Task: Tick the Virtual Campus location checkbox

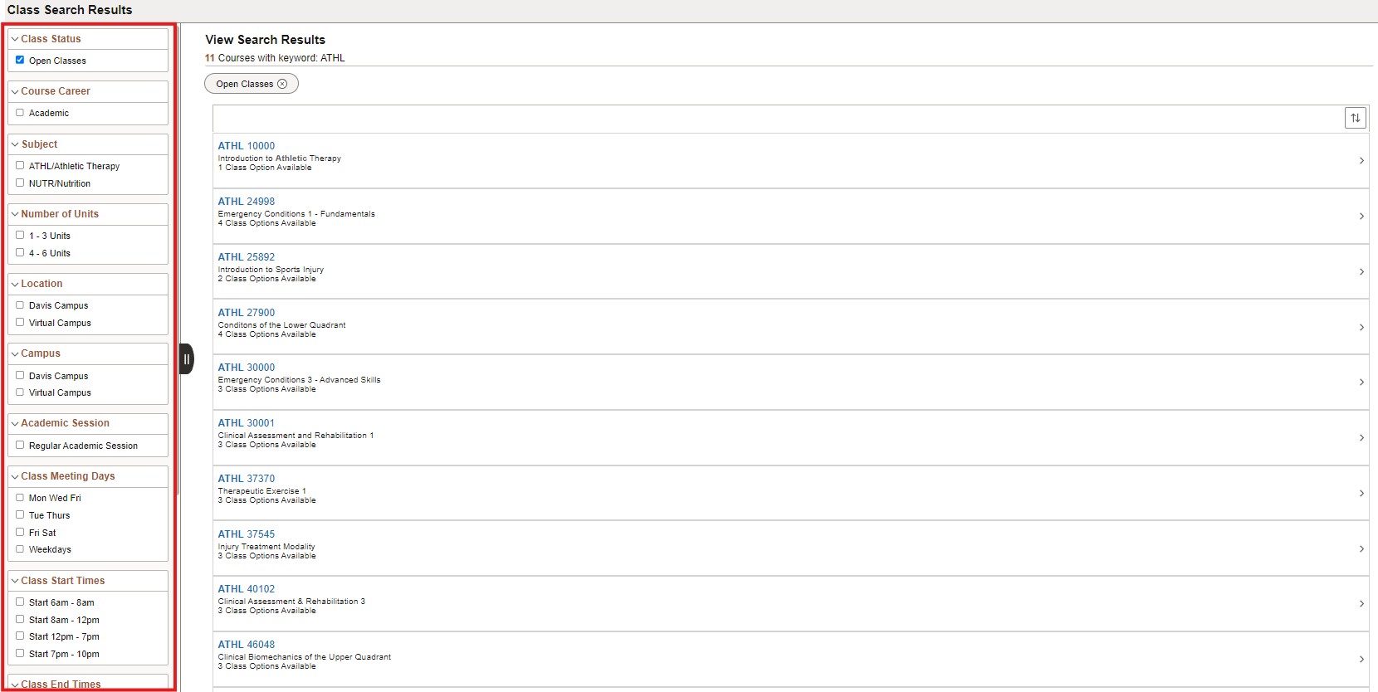Action: point(20,322)
